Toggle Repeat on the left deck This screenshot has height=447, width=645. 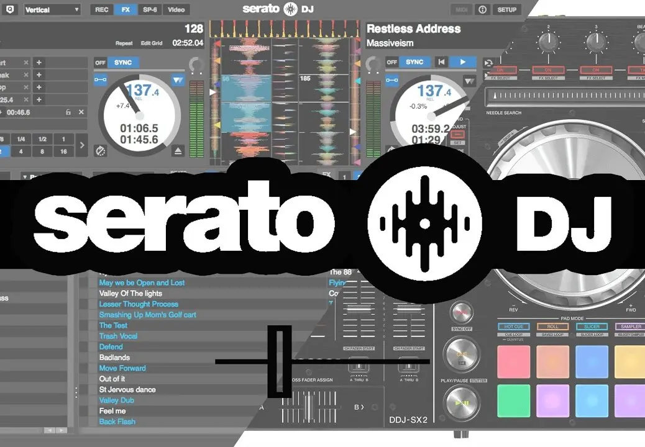point(124,43)
